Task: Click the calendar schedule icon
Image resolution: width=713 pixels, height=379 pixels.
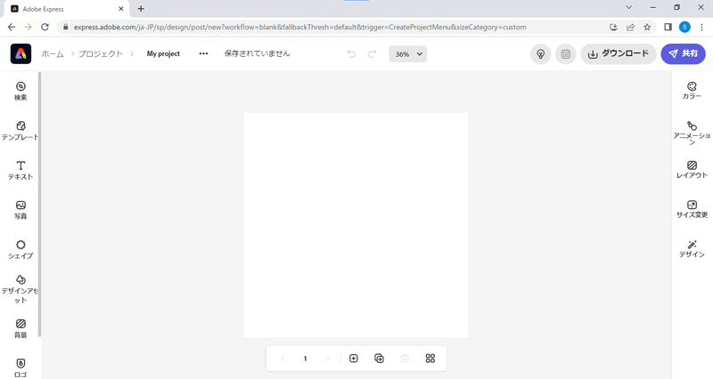Action: coord(566,54)
